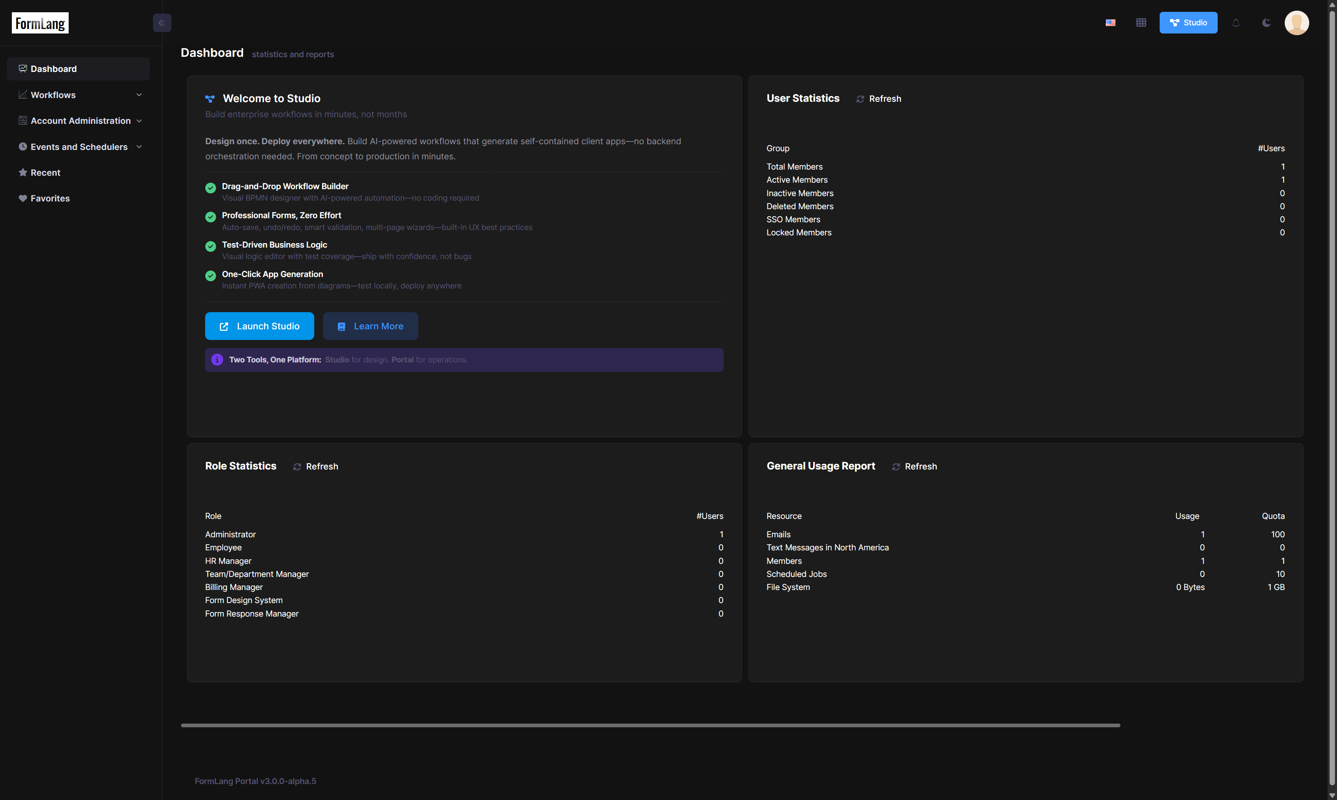Click the FormLang logo

[40, 22]
